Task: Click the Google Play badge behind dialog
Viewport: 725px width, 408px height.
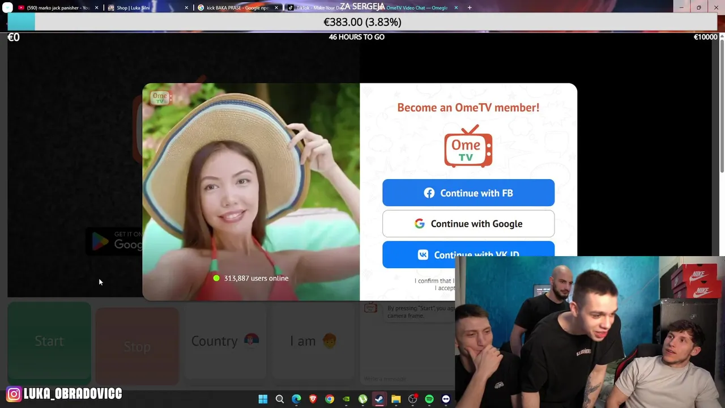Action: [x=114, y=241]
